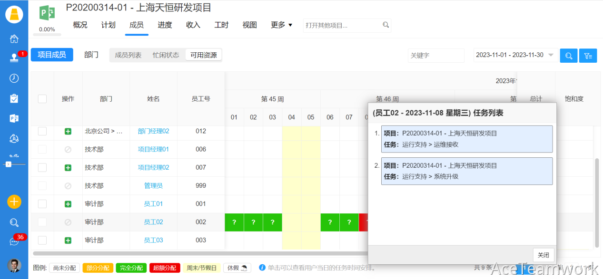Switch to the 进度 tab
603x279 pixels.
pyautogui.click(x=165, y=25)
